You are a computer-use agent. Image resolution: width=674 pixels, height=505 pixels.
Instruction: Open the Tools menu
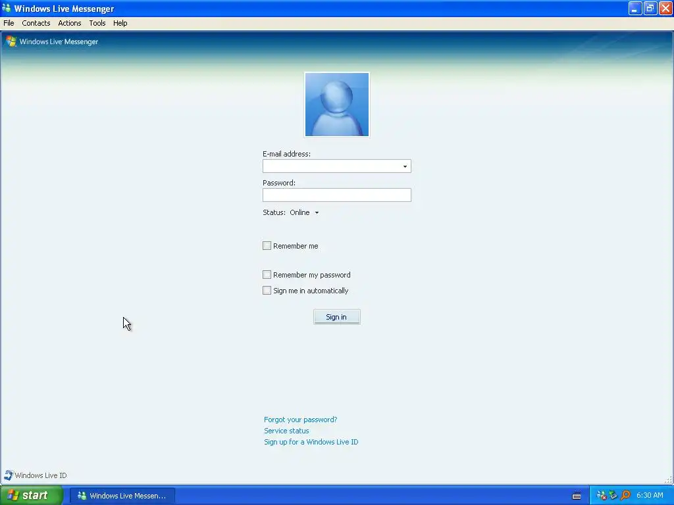coord(97,23)
